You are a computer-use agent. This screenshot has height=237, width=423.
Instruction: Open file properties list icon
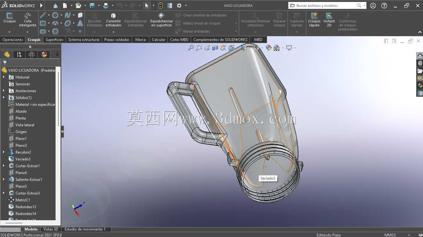(x=170, y=6)
